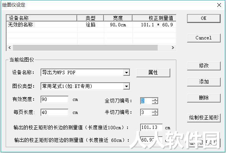Click the 有效宽度 input field
This screenshot has height=153, width=226.
point(55,99)
